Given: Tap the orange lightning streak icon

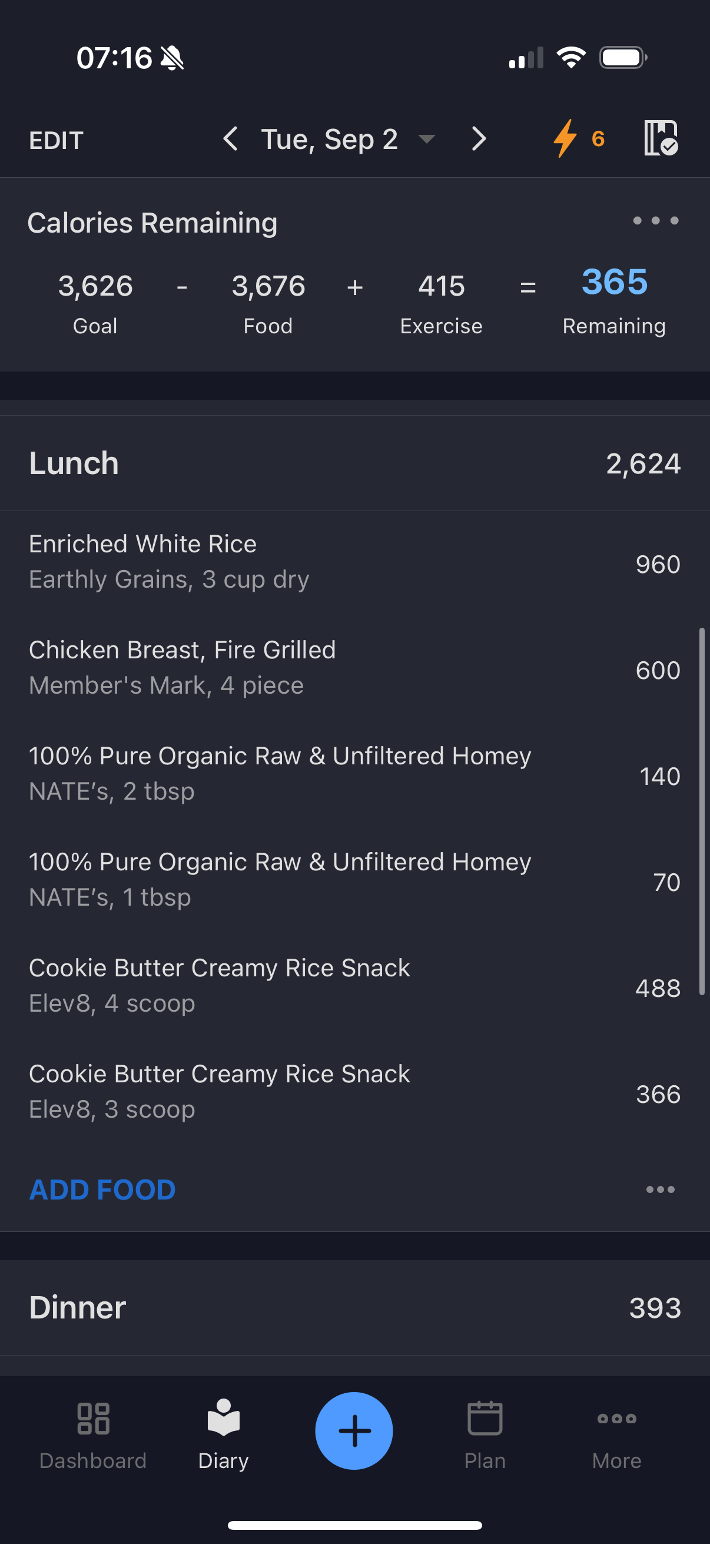Looking at the screenshot, I should click(565, 138).
